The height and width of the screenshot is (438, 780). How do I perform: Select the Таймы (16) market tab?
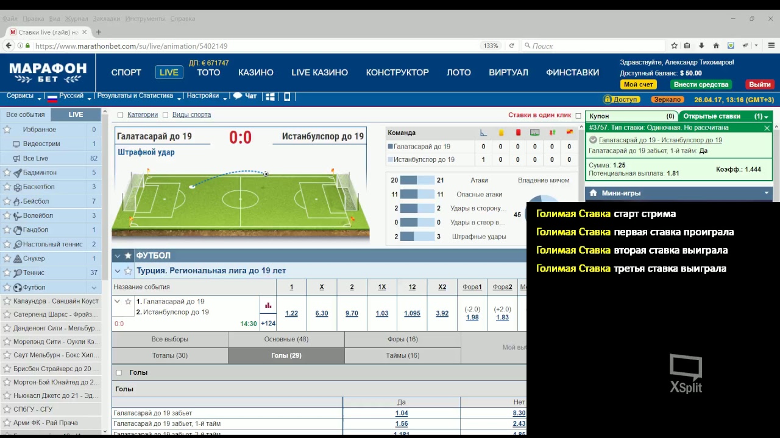(403, 355)
